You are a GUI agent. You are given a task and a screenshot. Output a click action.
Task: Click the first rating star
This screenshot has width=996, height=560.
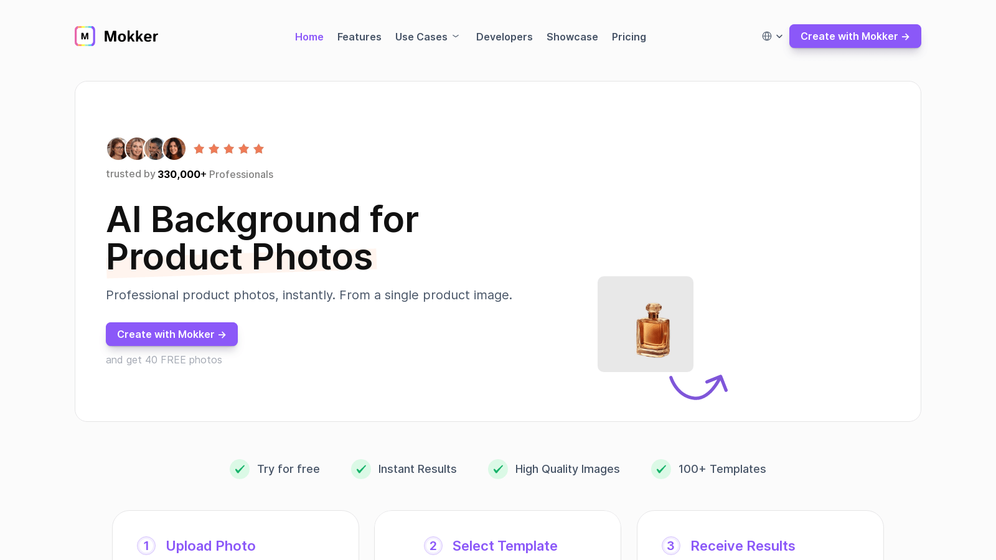pyautogui.click(x=199, y=149)
